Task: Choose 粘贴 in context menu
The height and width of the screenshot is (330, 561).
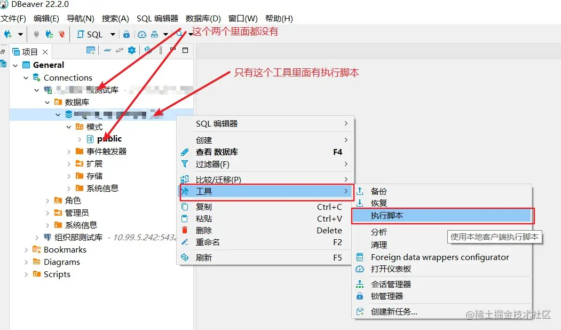Action: (265, 219)
